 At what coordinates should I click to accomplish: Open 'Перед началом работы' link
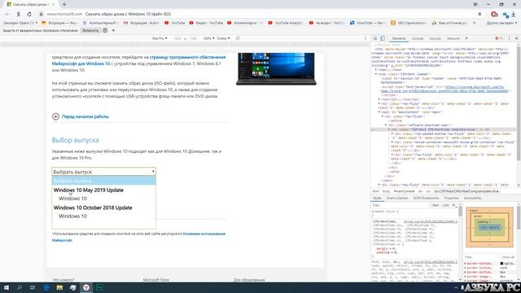[85, 116]
